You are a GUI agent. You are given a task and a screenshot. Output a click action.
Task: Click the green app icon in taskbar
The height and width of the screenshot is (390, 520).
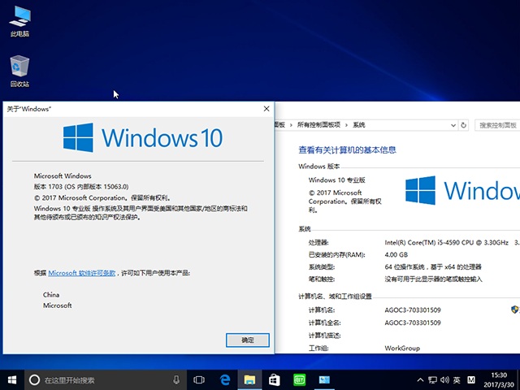tap(299, 379)
